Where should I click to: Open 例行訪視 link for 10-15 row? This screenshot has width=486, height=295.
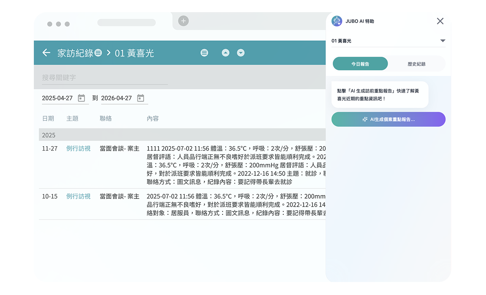[79, 196]
